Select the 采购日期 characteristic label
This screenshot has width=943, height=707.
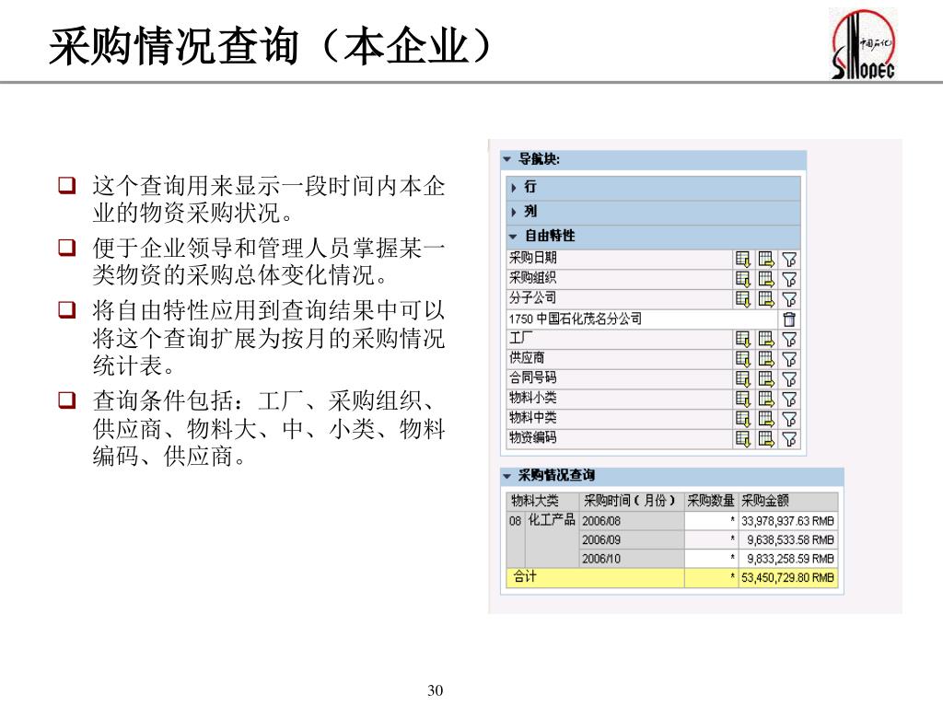tap(533, 258)
